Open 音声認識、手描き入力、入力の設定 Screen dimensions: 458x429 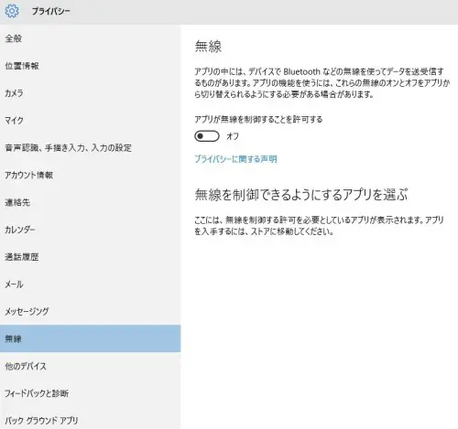tap(90, 148)
